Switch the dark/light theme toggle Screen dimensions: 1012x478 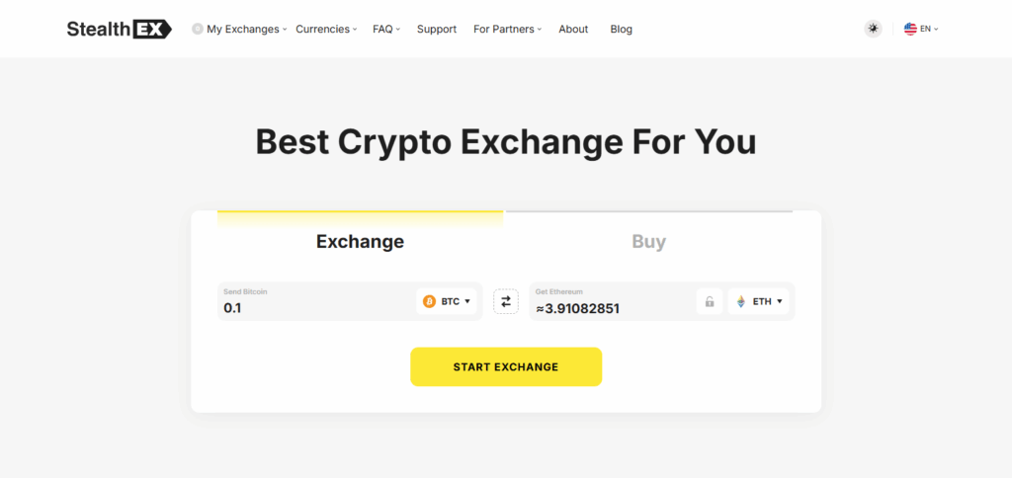(873, 29)
